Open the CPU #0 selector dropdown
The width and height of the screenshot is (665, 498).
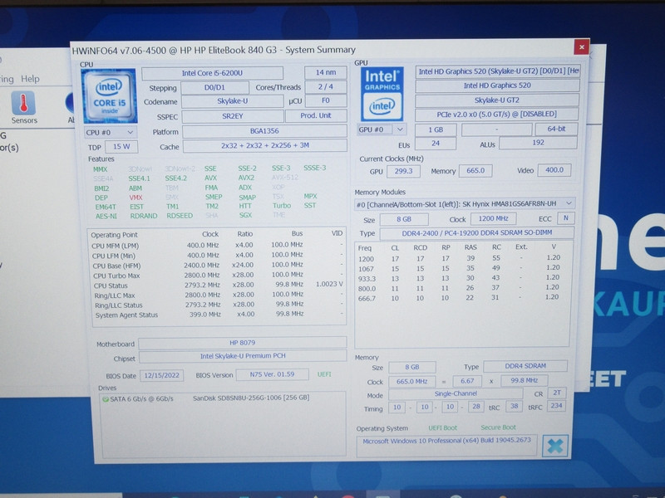pyautogui.click(x=111, y=133)
